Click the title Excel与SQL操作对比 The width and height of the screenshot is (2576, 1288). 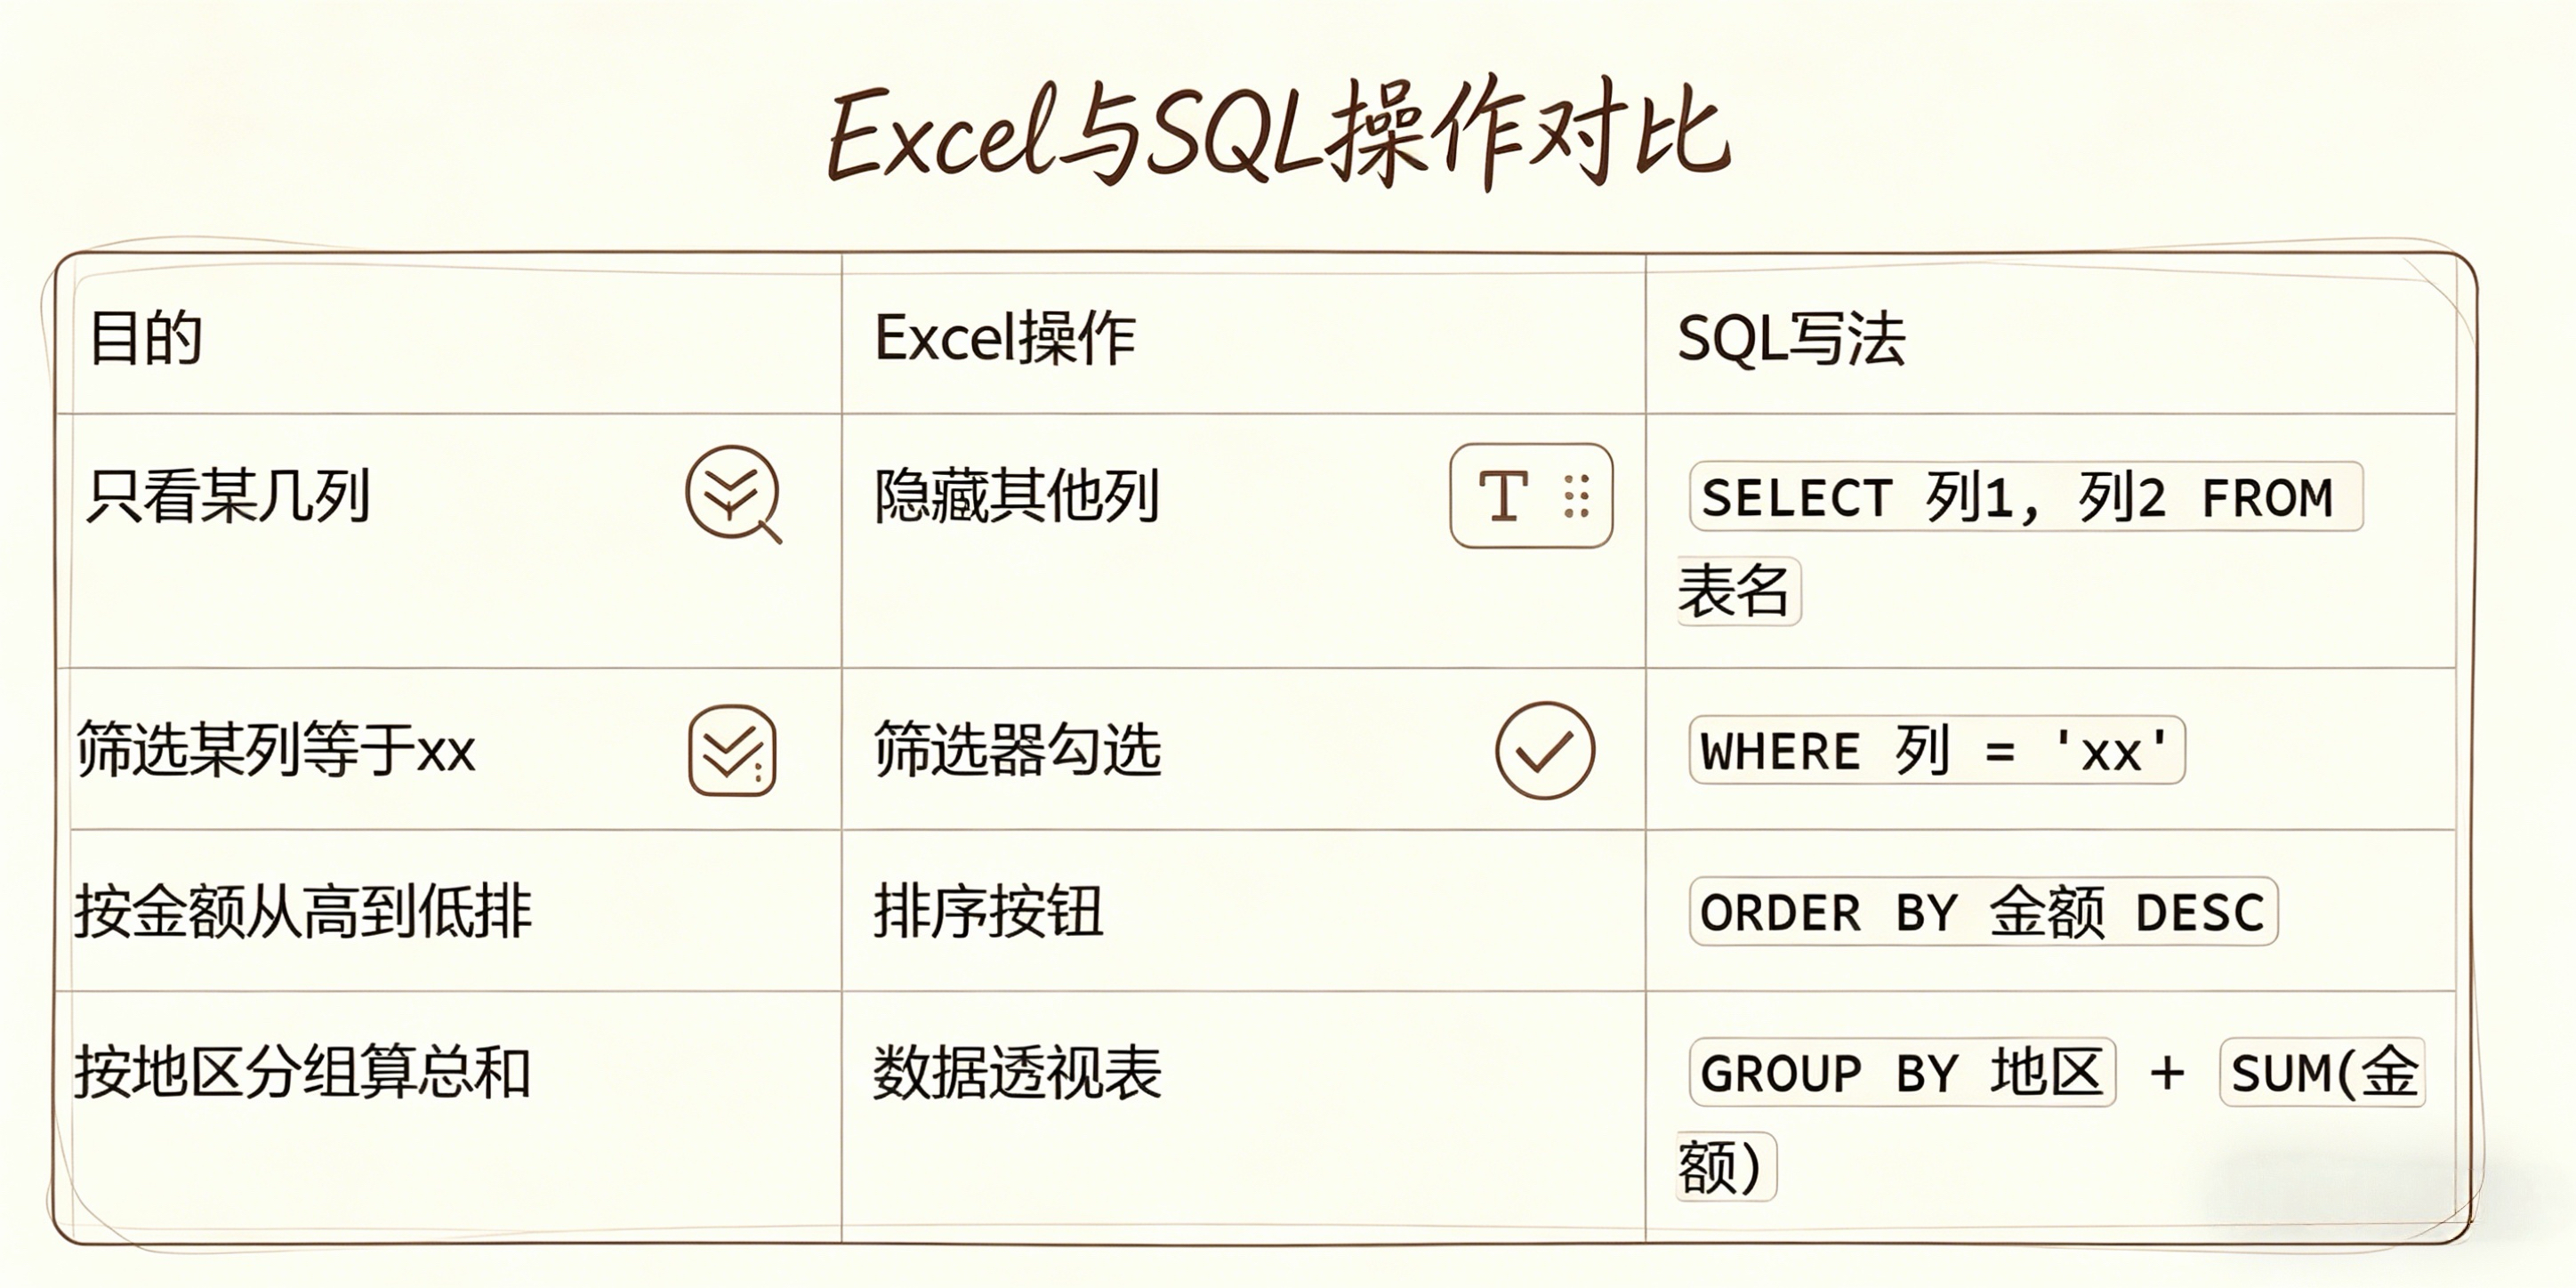[1278, 135]
